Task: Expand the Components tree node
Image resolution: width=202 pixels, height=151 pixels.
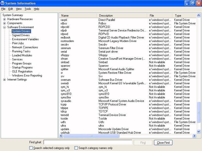Action: [x=4, y=23]
